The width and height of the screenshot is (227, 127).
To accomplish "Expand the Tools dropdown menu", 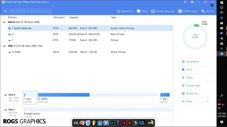I will click(x=207, y=11).
